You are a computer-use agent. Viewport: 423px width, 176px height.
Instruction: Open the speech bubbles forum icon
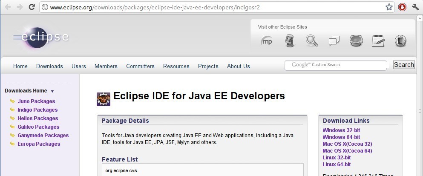334,41
